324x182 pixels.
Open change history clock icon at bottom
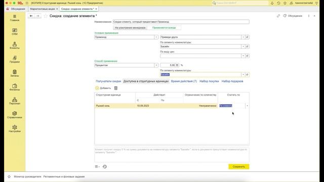point(105,166)
